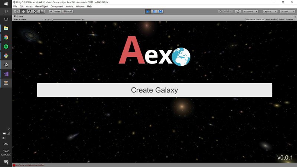Screen dimensions: 297x167
Task: Select the Move tool
Action: (23, 12)
